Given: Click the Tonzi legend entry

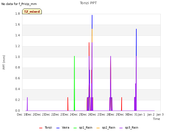Looking at the screenshot, I should pyautogui.click(x=46, y=127).
